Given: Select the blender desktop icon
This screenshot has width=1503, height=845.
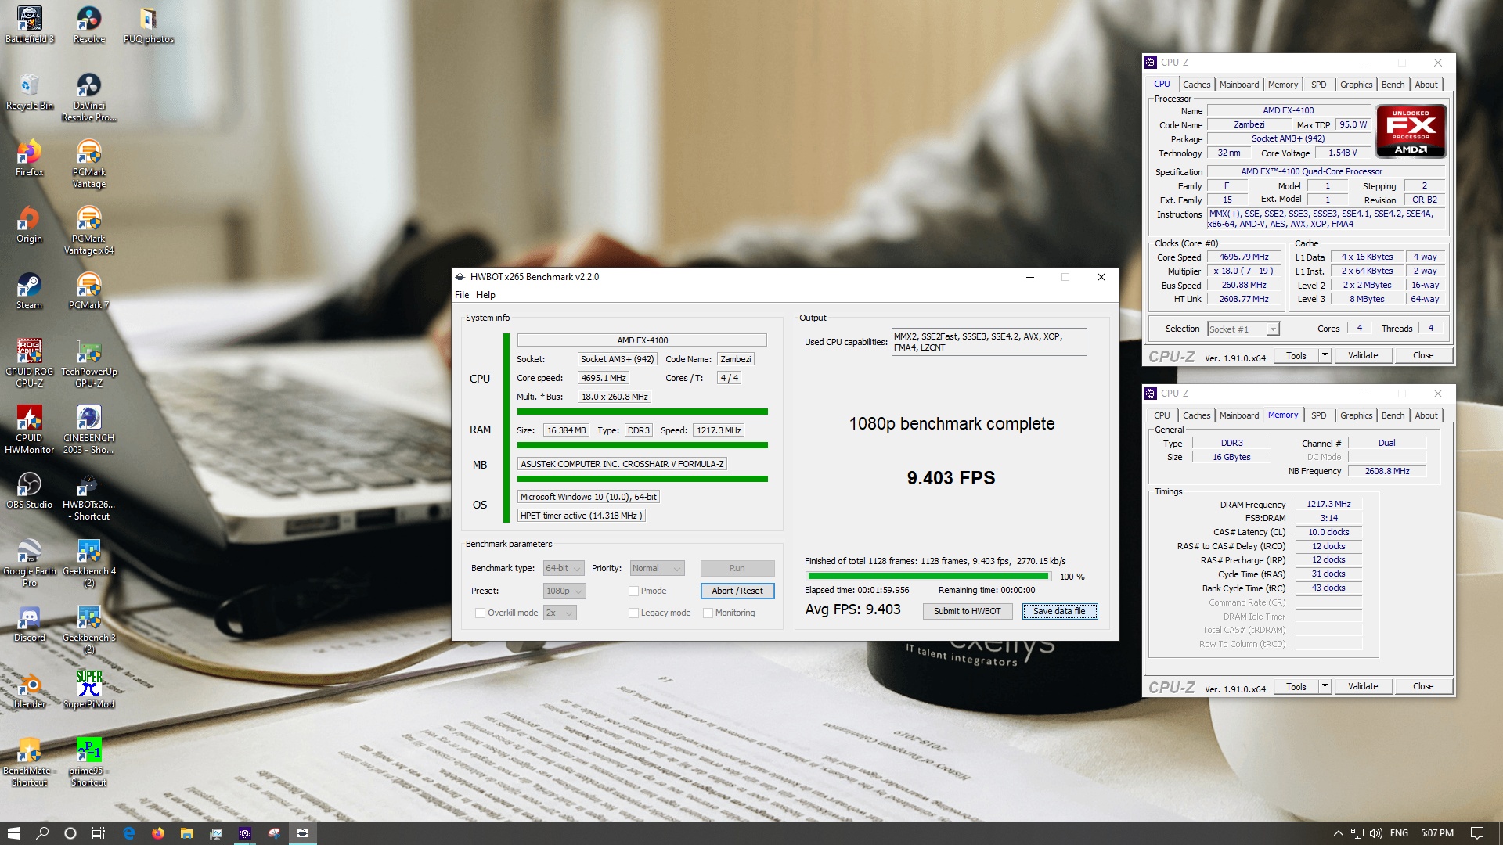Looking at the screenshot, I should 30,689.
